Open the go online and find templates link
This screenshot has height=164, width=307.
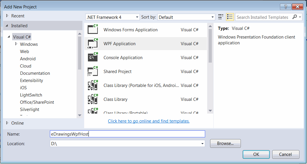[x=149, y=121]
